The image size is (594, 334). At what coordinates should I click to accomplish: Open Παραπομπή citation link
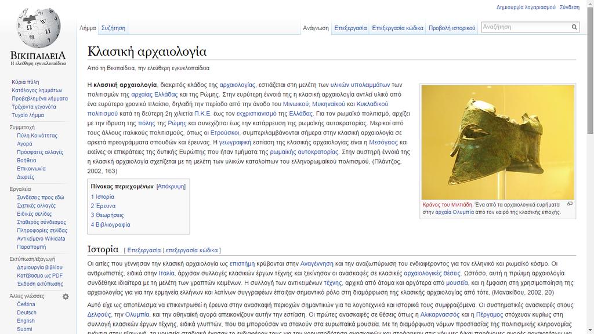pyautogui.click(x=31, y=247)
